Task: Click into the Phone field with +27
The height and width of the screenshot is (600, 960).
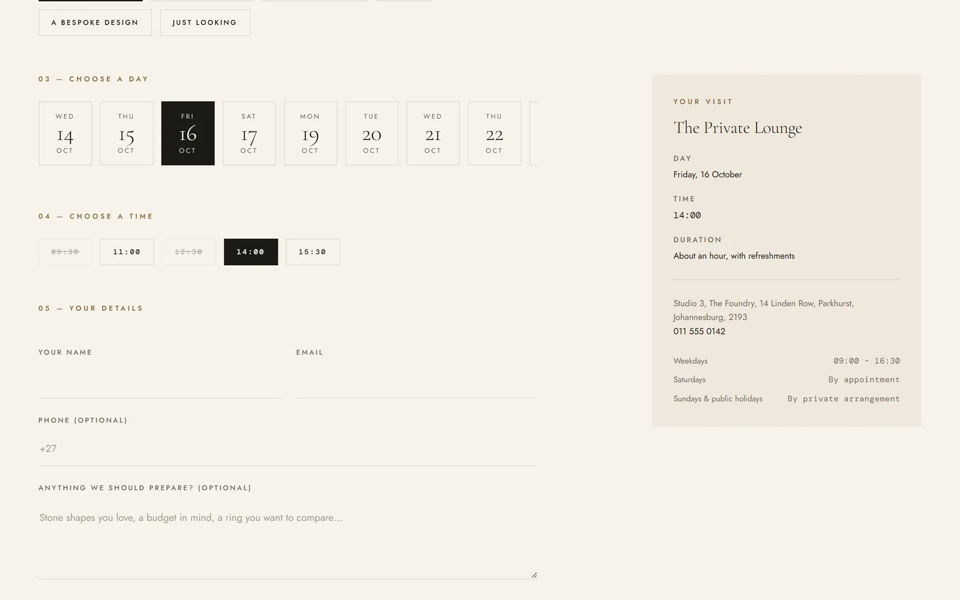Action: tap(288, 449)
